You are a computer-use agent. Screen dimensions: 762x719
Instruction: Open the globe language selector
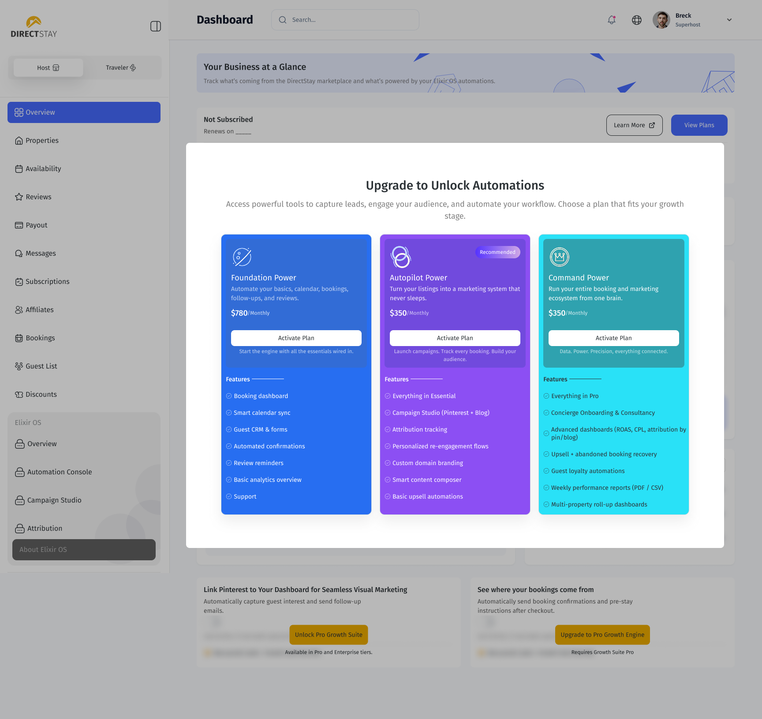pos(636,20)
